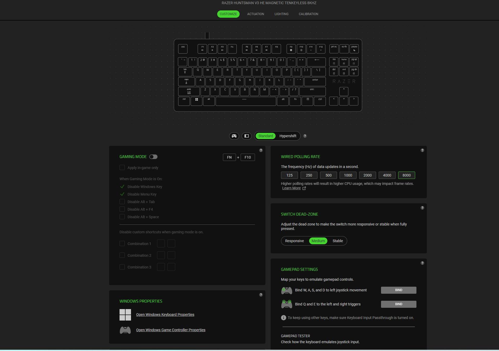Image resolution: width=499 pixels, height=351 pixels.
Task: Switch to the Customize tab
Action: click(228, 14)
